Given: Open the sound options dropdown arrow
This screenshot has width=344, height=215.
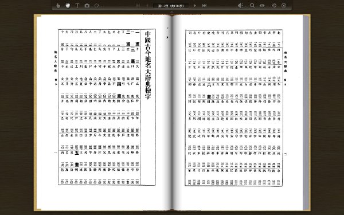Looking at the screenshot, I should [245, 6].
